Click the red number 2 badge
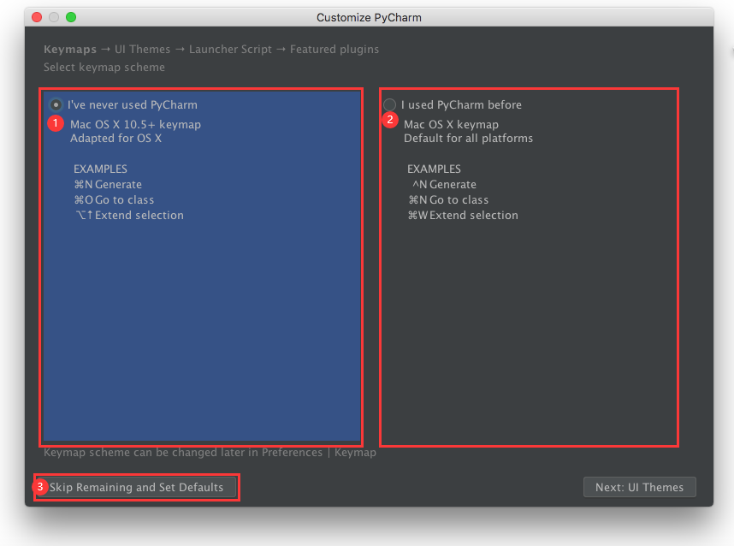The width and height of the screenshot is (734, 546). [x=389, y=119]
